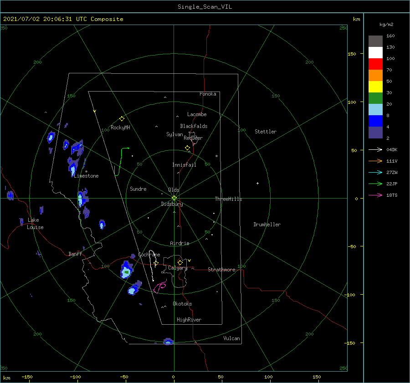Select the red 70-100 legend swatch
This screenshot has height=383, width=410.
(x=375, y=64)
